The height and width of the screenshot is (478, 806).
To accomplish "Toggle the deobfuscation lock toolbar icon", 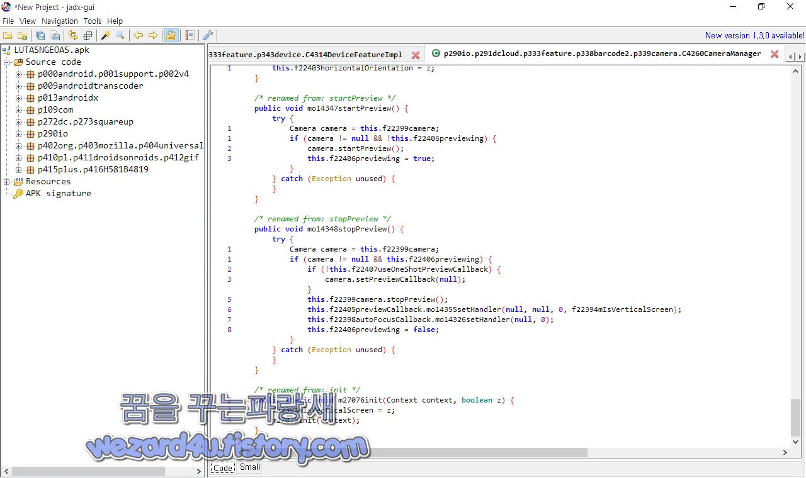I will coord(171,36).
